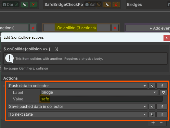The image size is (170, 128).
Task: Add If condition to To next state action
Action: tap(162, 114)
